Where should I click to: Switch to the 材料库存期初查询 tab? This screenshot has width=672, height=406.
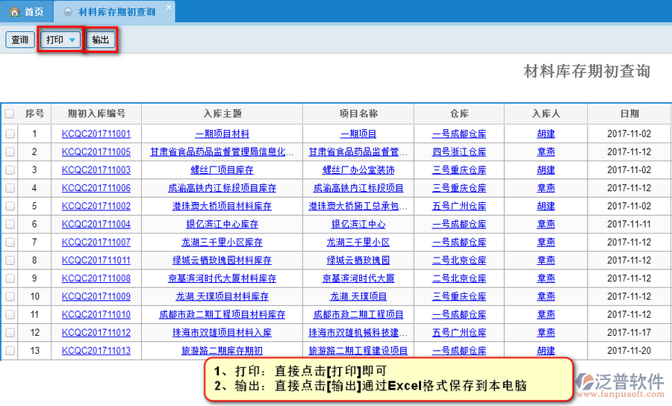[x=116, y=12]
